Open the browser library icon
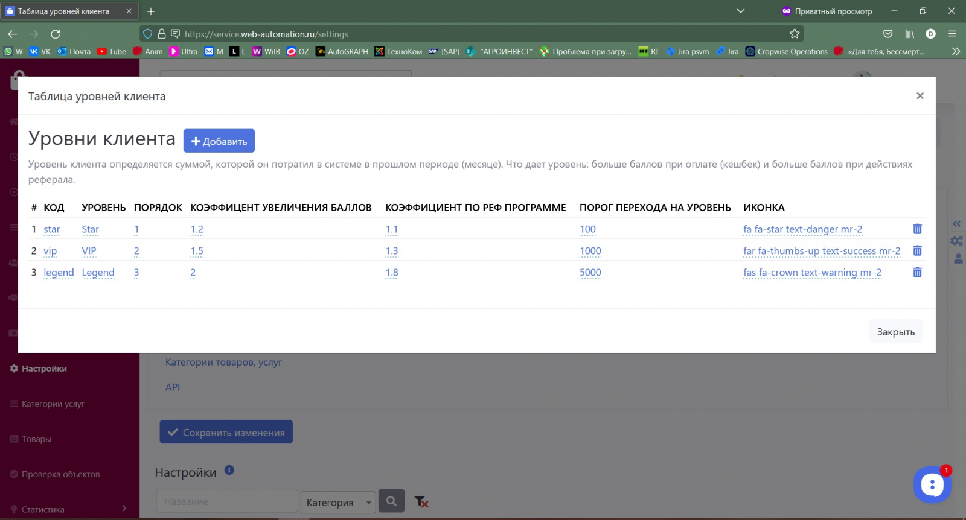Screen dimensions: 966x520 (909, 34)
